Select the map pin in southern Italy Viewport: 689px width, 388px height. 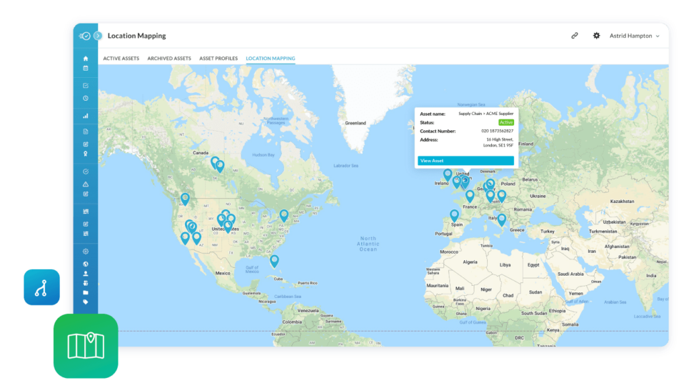(502, 220)
